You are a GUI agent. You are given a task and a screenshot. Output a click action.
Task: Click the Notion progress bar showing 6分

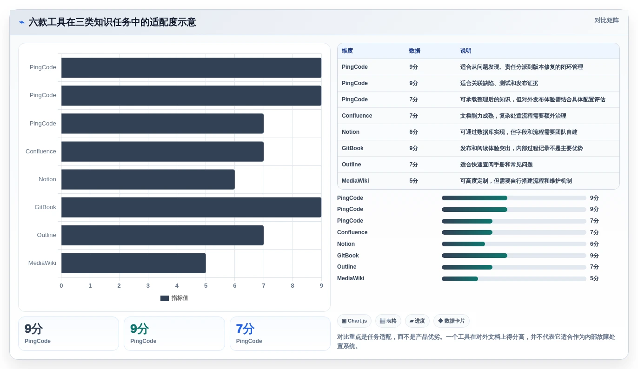click(x=514, y=244)
